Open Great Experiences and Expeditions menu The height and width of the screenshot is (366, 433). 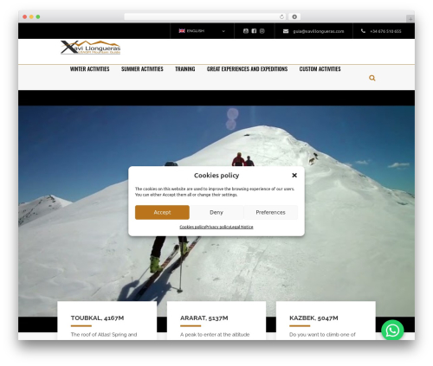pos(247,69)
